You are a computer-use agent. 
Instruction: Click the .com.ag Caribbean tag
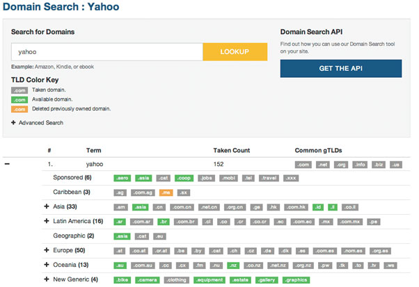(x=143, y=193)
